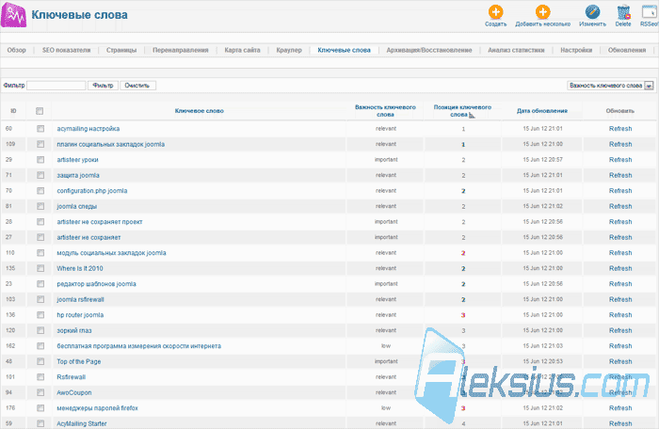The height and width of the screenshot is (429, 659).
Task: Click the Добавить несколько toolbar icon
Action: tap(542, 12)
